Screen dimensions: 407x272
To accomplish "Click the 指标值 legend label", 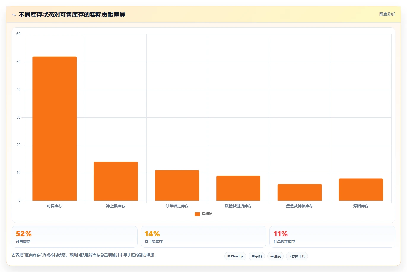I will click(207, 214).
